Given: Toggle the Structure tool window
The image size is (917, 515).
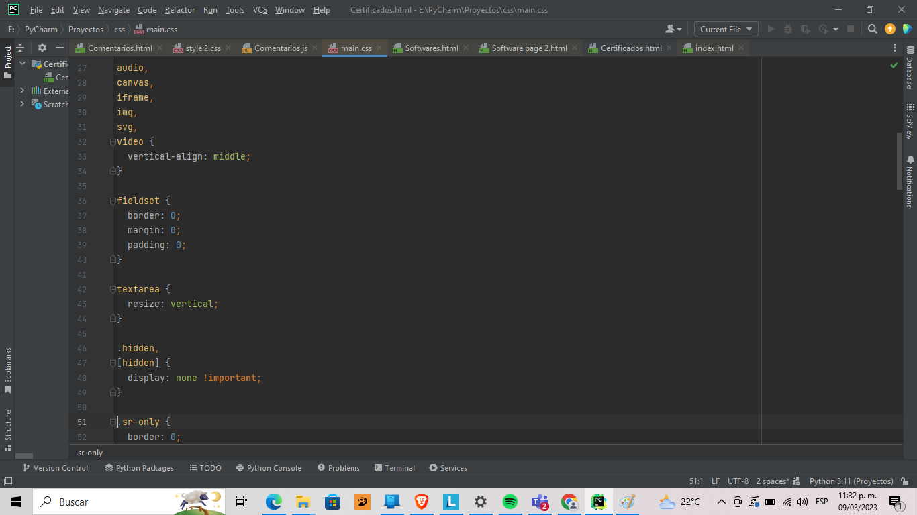Looking at the screenshot, I should click(8, 429).
